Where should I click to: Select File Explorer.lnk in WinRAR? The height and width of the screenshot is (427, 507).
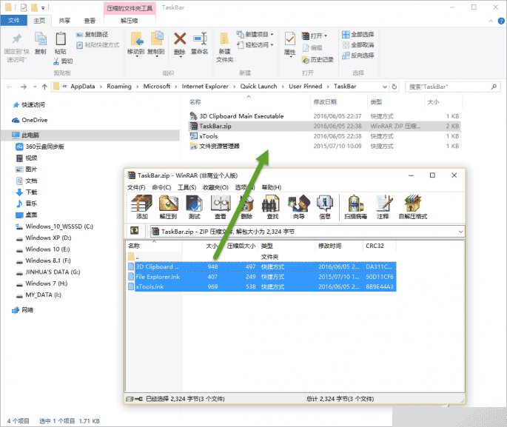tap(262, 277)
